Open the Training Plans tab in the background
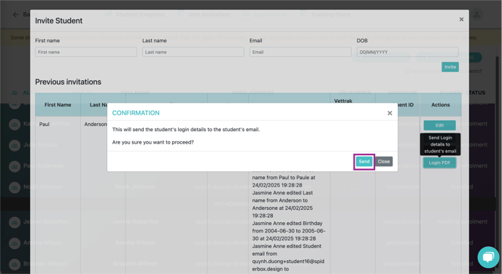The image size is (502, 274). [x=325, y=15]
